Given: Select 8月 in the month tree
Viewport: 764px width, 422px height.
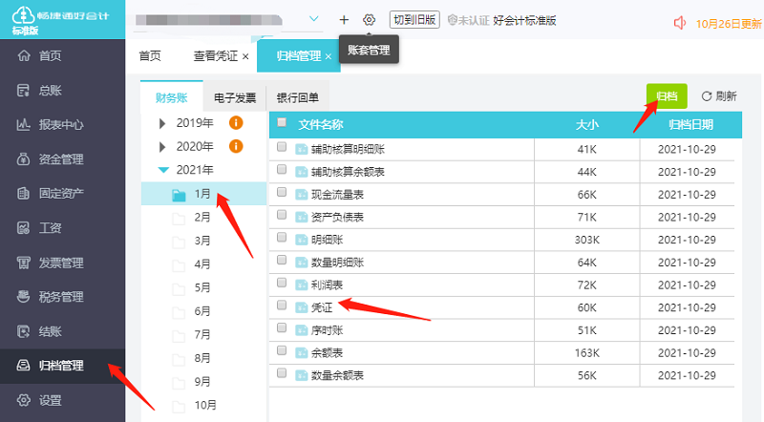Looking at the screenshot, I should (x=203, y=358).
